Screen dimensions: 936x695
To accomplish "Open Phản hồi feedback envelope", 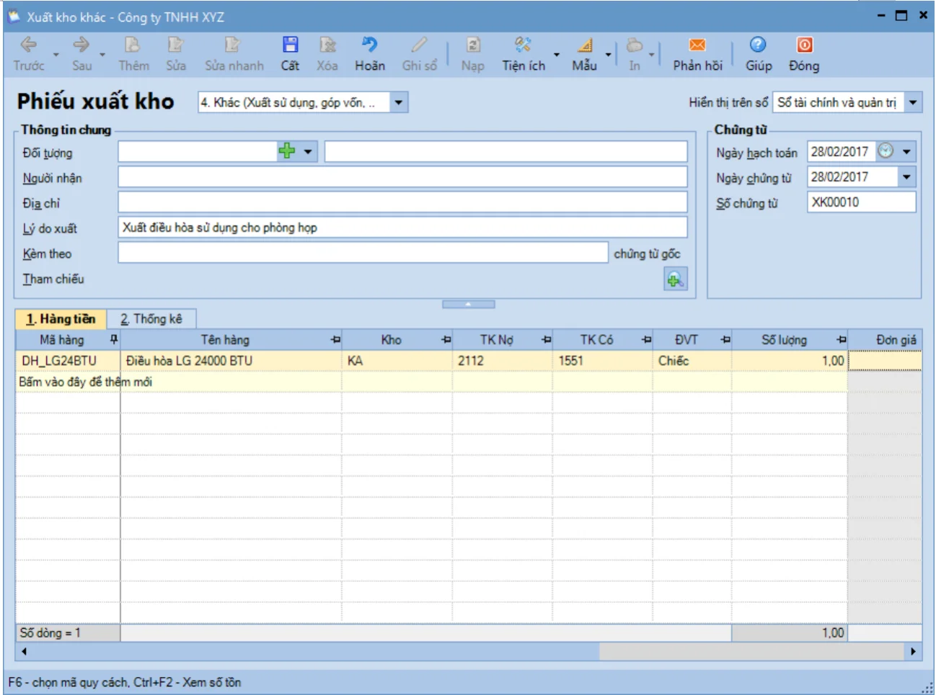I will pos(697,45).
